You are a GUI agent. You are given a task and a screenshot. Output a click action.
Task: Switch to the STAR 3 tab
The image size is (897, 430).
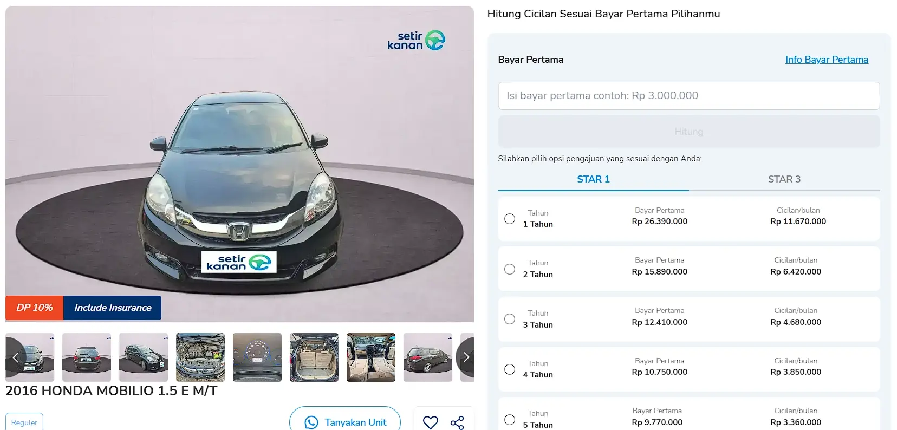tap(784, 179)
